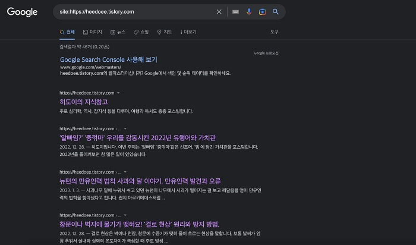416x245 pixels.
Task: Expand the 더보기 menu
Action: [x=188, y=32]
